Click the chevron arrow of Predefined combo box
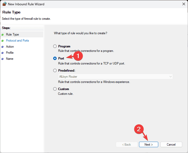188x153 pixels. pyautogui.click(x=171, y=77)
